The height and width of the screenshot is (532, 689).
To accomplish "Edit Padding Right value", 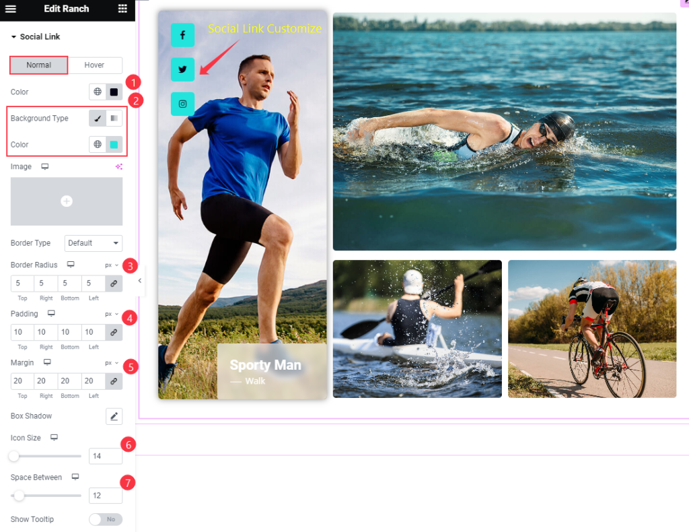I will (x=46, y=333).
